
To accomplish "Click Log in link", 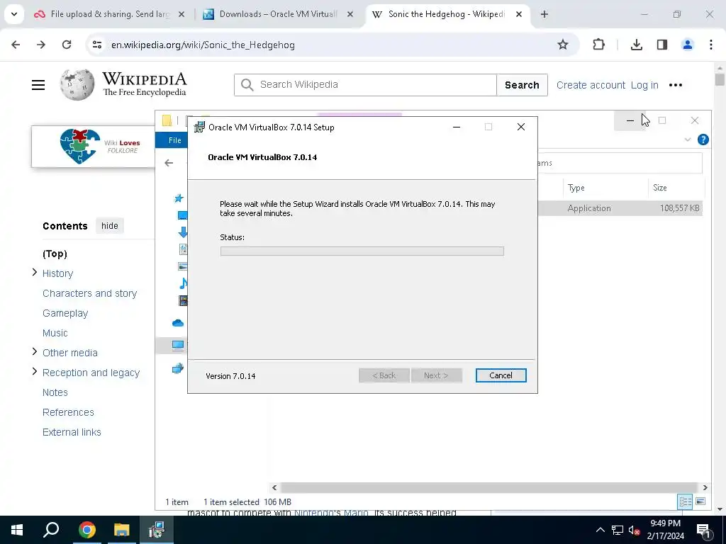I will [x=644, y=85].
